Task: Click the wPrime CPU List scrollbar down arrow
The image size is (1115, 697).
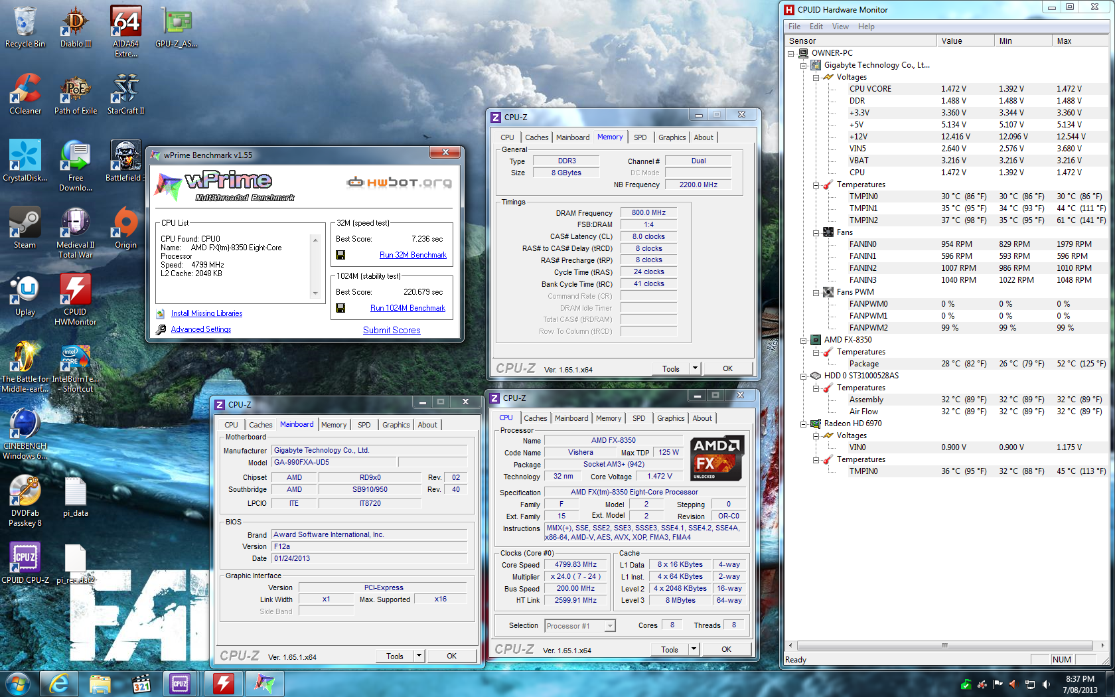Action: point(315,293)
